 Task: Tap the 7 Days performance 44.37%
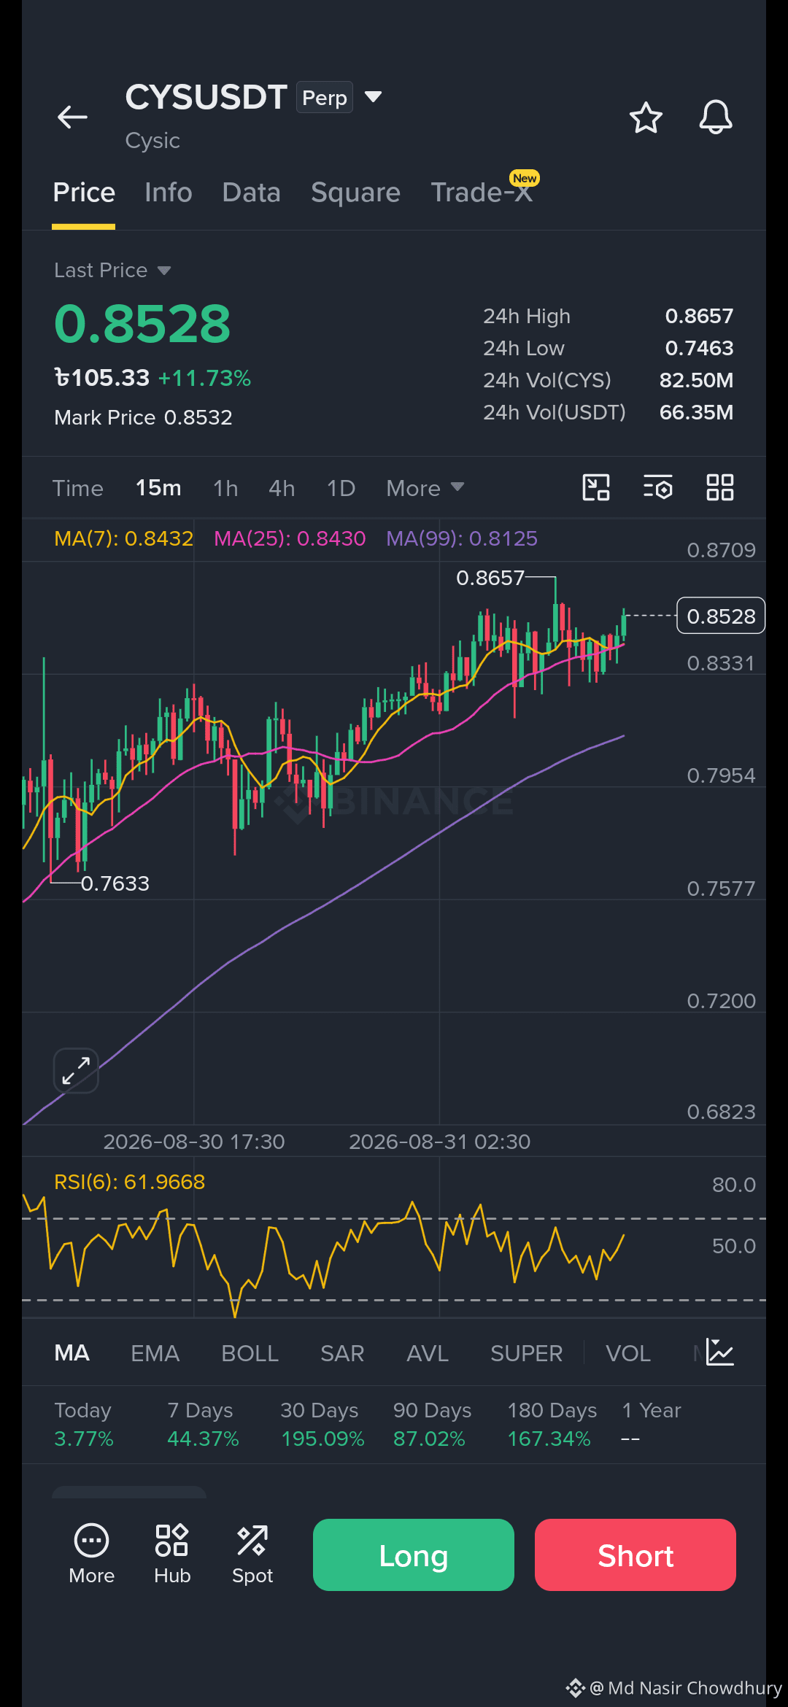click(203, 1439)
